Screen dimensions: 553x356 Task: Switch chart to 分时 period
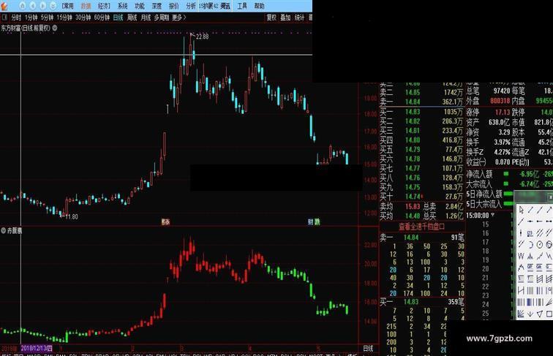pos(16,18)
